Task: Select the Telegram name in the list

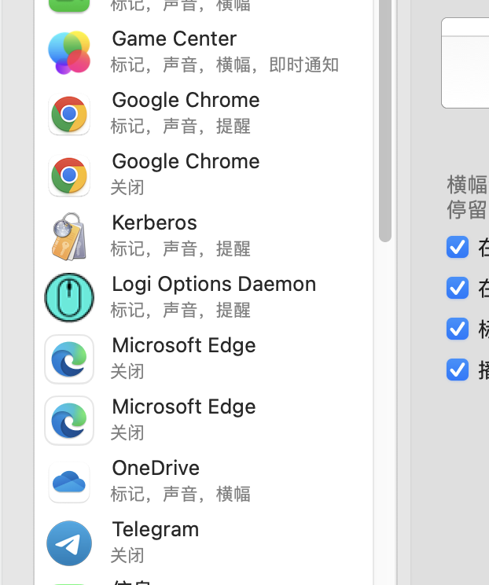Action: click(x=156, y=529)
